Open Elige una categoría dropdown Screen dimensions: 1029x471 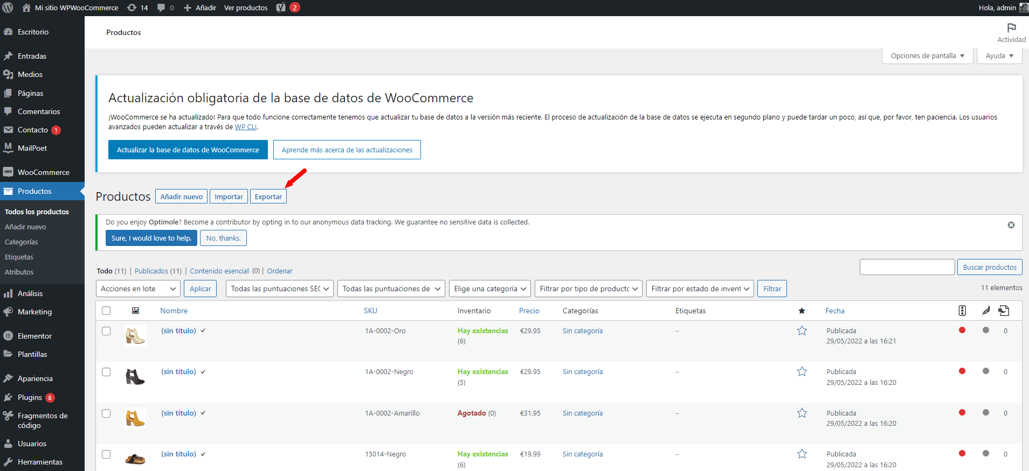(x=490, y=289)
